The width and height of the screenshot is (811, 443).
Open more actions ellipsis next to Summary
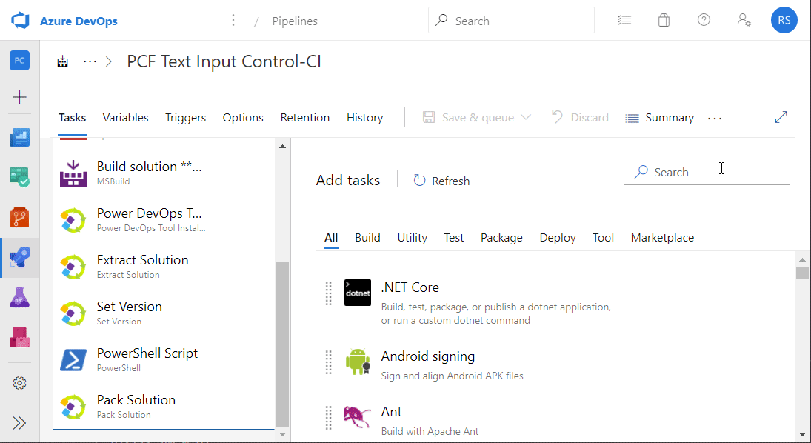pyautogui.click(x=714, y=118)
